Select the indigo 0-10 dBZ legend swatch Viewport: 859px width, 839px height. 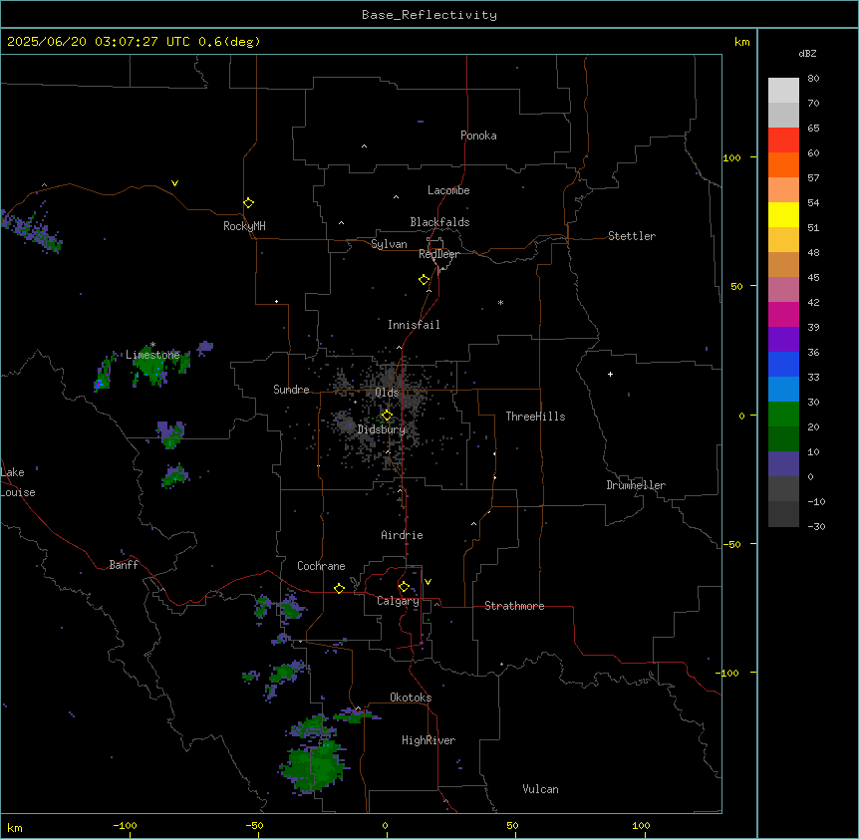pyautogui.click(x=783, y=464)
